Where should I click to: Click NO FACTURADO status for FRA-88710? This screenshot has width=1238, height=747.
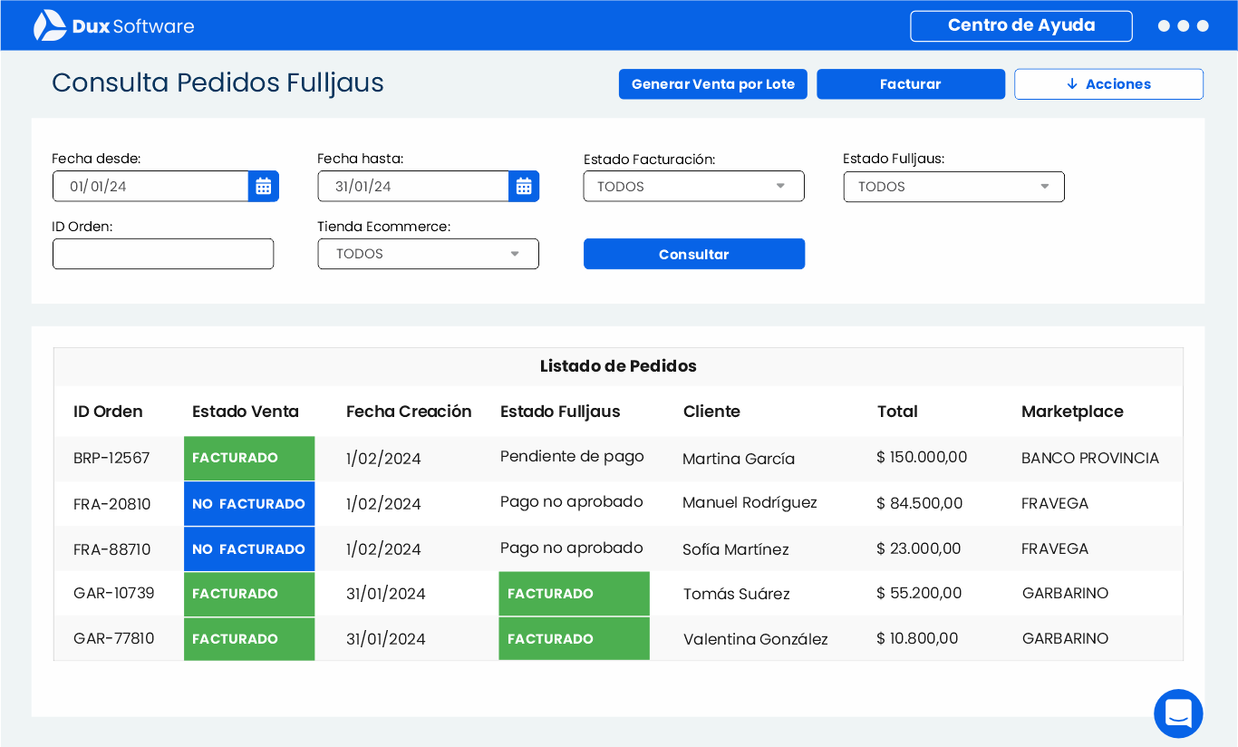click(x=249, y=548)
